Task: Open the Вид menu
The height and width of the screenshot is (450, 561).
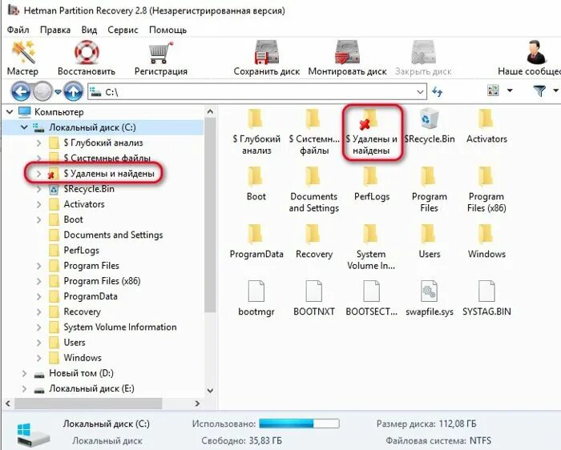Action: click(x=89, y=30)
